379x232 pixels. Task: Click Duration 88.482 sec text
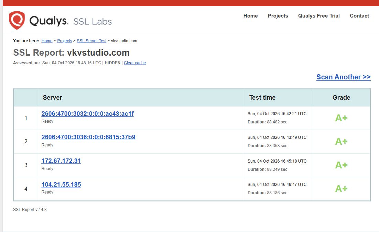267,122
